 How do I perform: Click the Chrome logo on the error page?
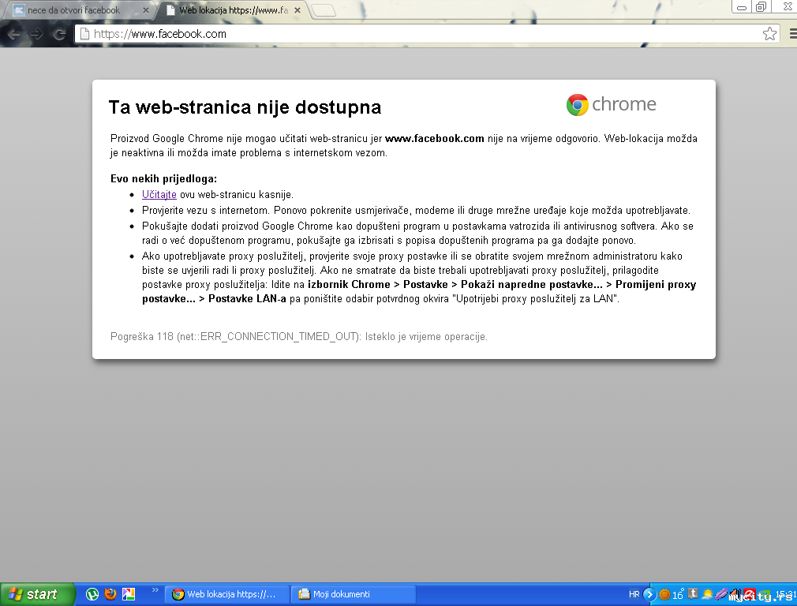click(x=611, y=105)
